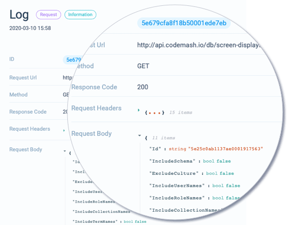Click the timestamp 2020-03-10 15:58
This screenshot has height=225, width=287.
point(30,28)
